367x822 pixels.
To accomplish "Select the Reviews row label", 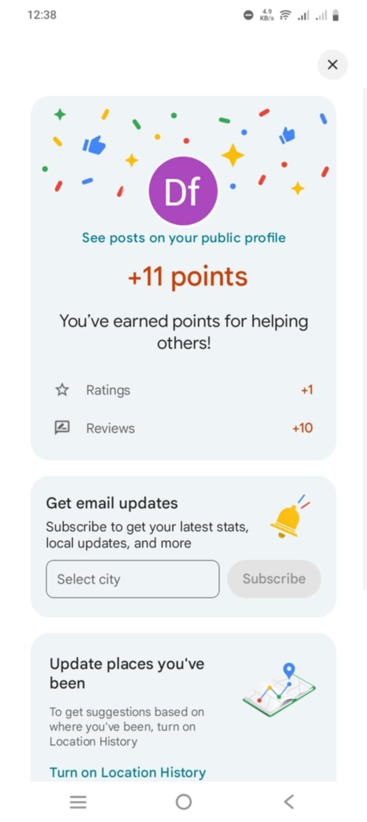I will click(x=110, y=428).
